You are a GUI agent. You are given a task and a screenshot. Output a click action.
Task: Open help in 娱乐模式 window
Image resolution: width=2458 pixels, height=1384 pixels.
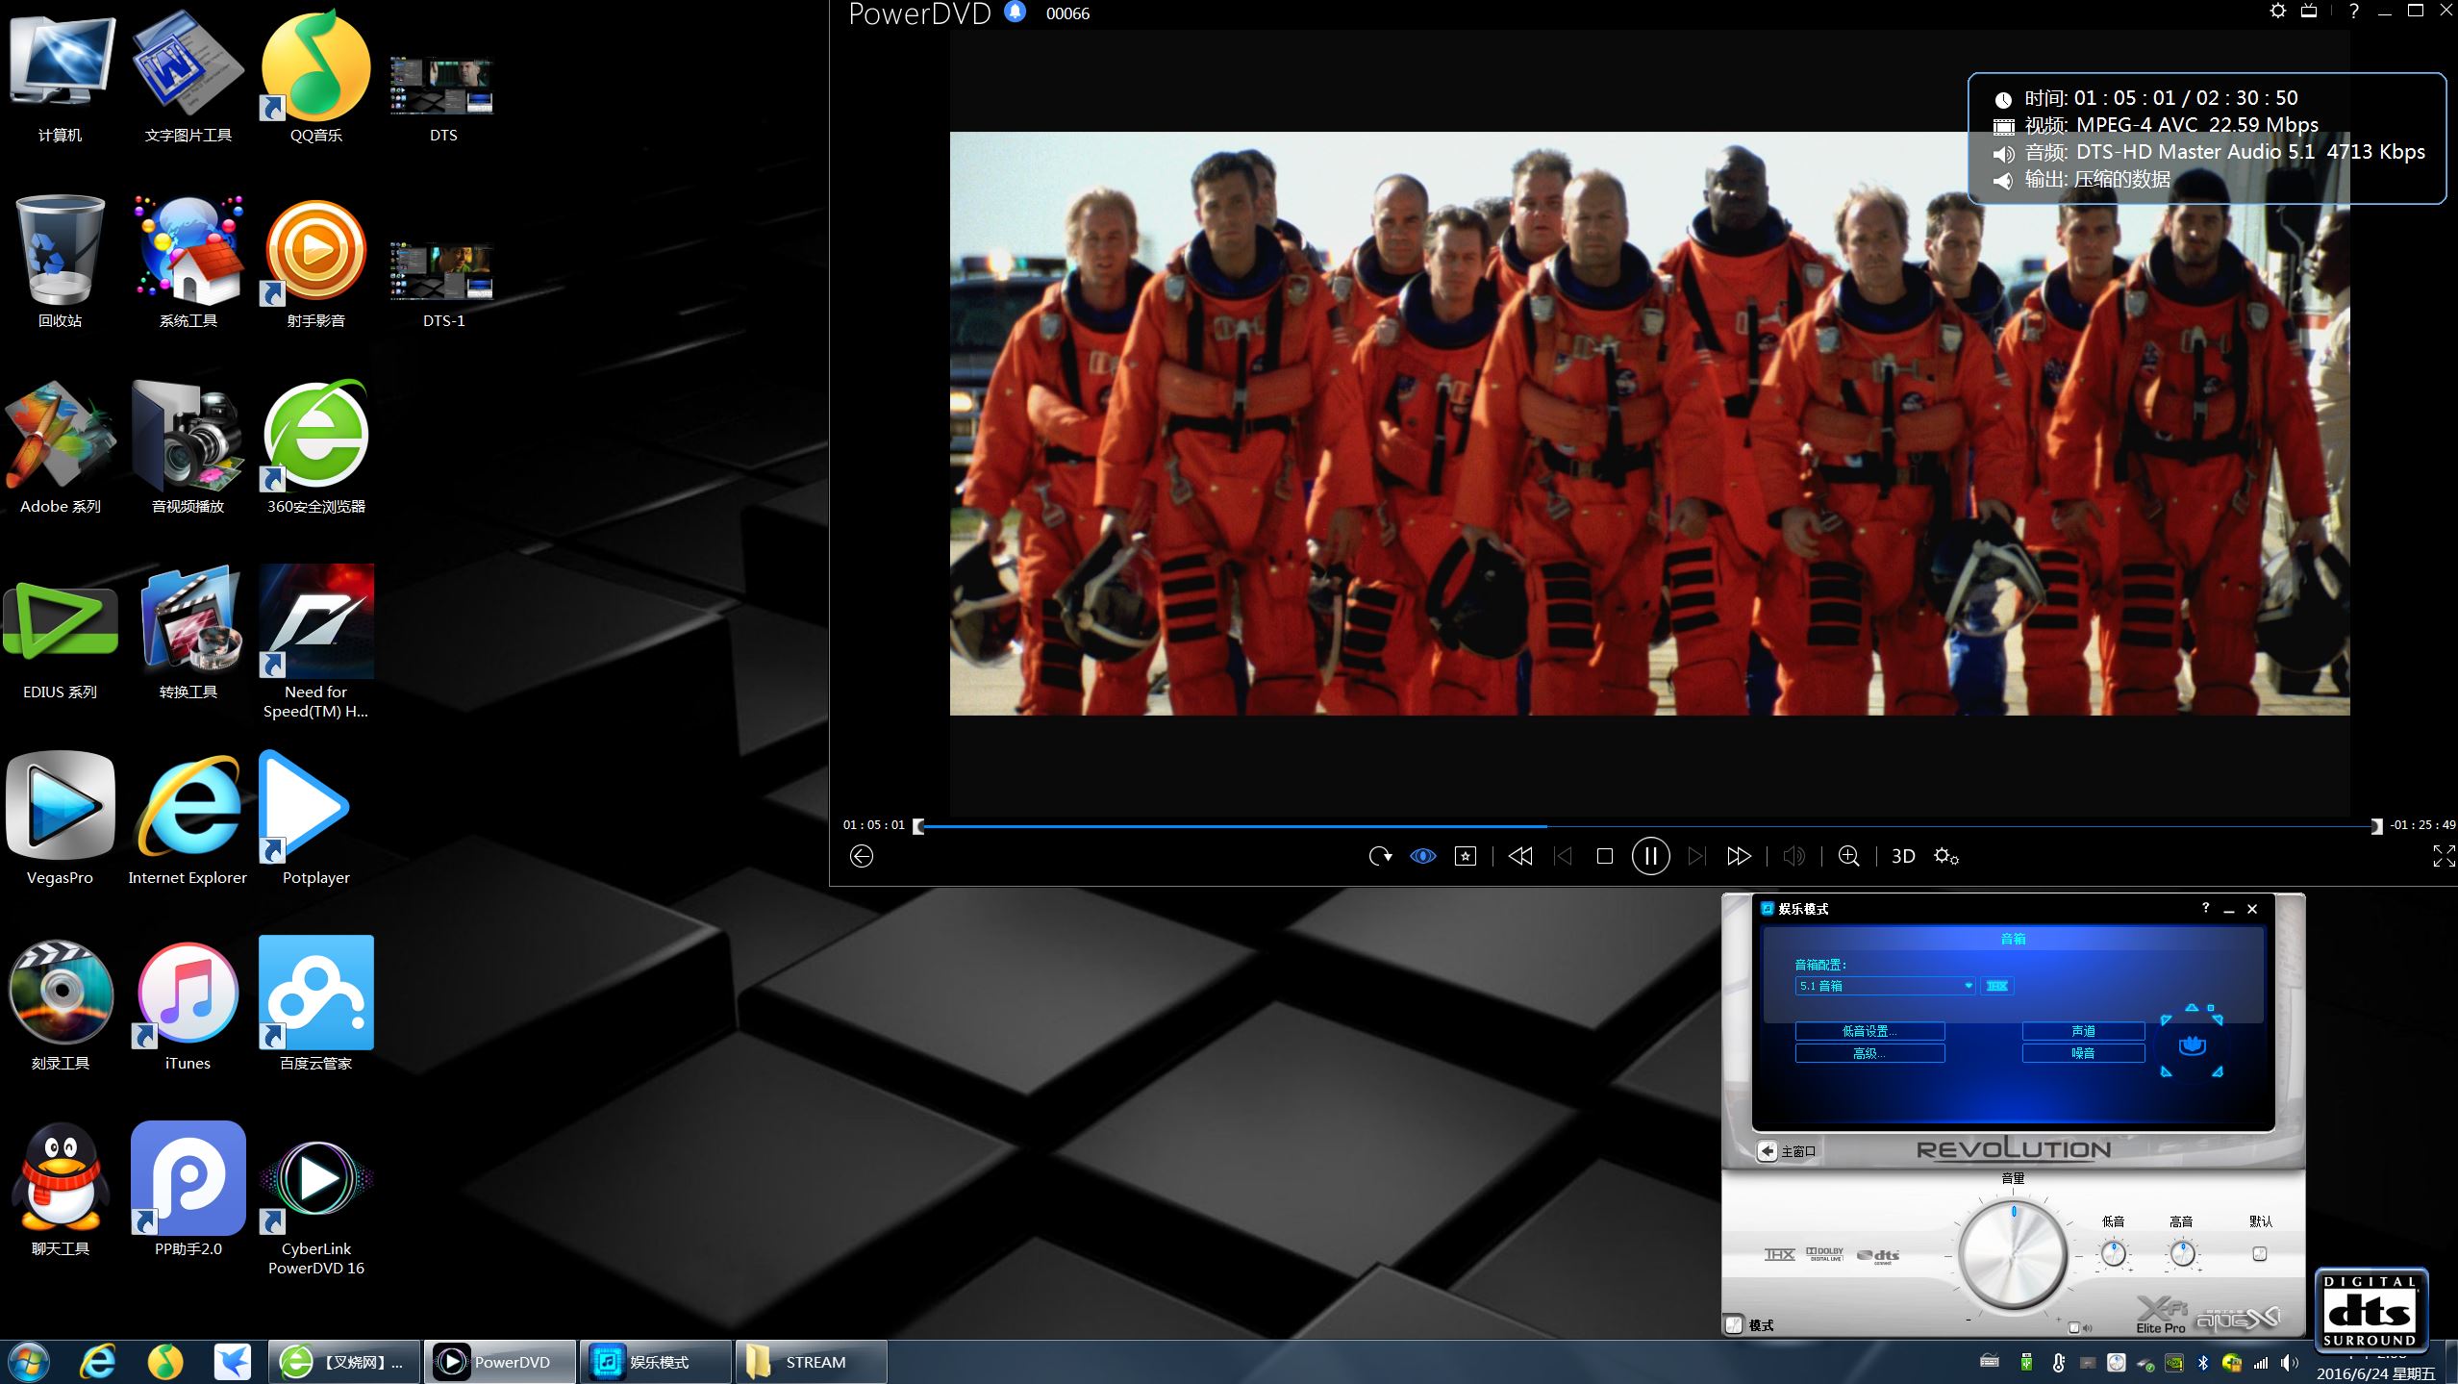click(2205, 908)
